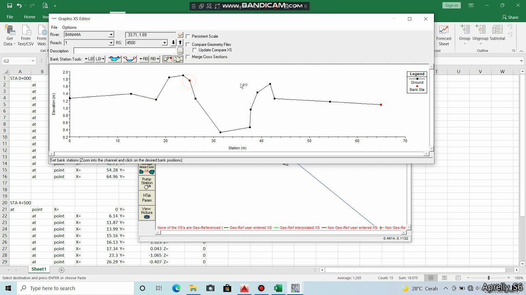Go to next upstream river station arrow

pos(180,43)
